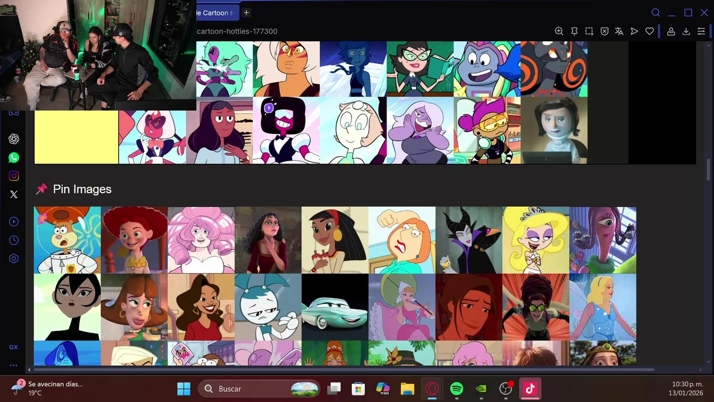Select the Blue Fairy image
Viewport: 714px width, 402px height.
[x=603, y=307]
